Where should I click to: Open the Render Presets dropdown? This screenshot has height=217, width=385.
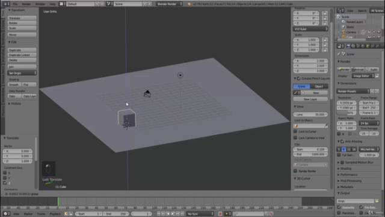tap(353, 91)
